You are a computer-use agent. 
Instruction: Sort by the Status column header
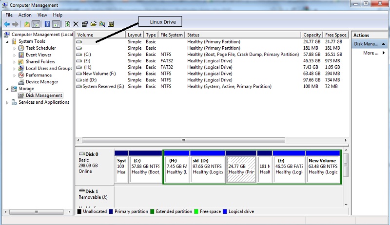click(x=243, y=35)
